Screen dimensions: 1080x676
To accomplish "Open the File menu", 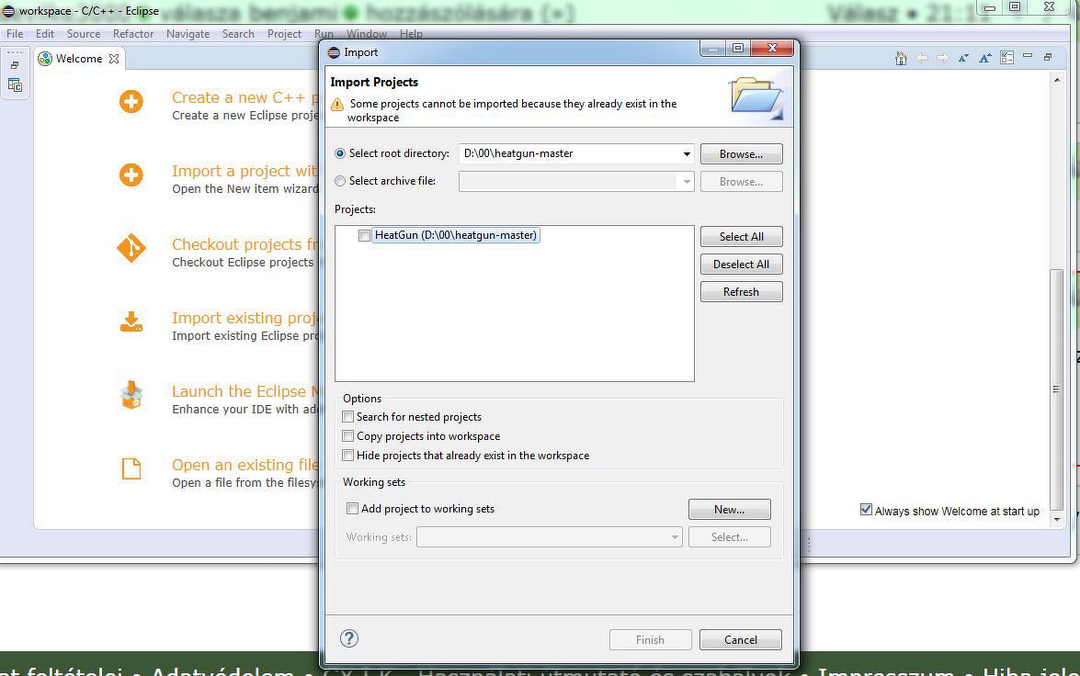I will pos(15,34).
